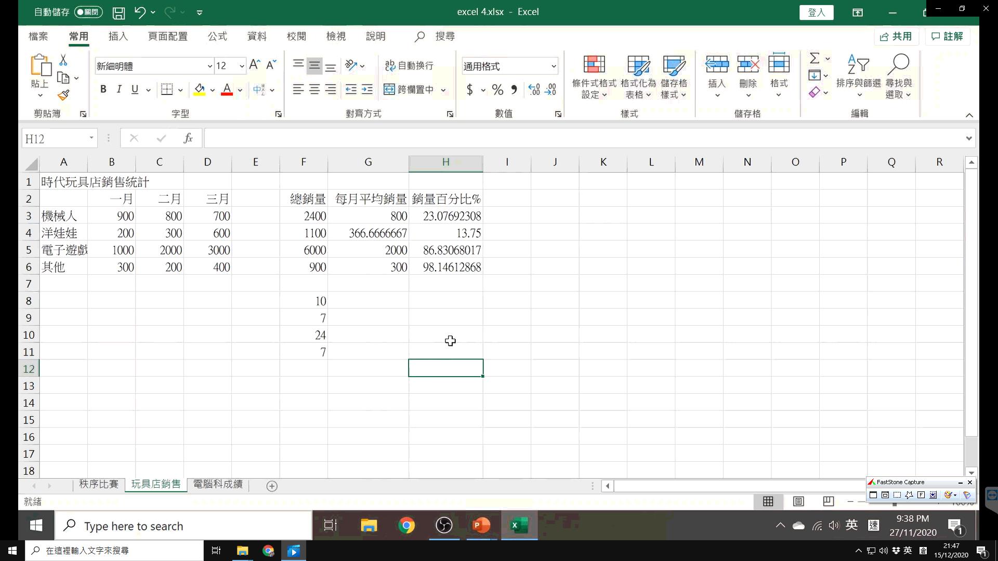Toggle underline formatting

click(135, 89)
